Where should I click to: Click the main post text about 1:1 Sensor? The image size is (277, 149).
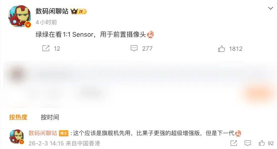[x=91, y=34]
